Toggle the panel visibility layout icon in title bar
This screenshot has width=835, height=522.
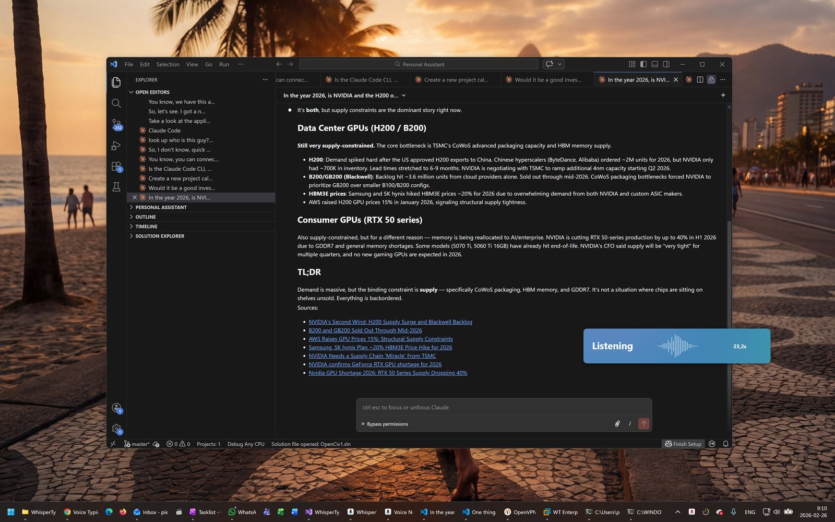(x=654, y=64)
